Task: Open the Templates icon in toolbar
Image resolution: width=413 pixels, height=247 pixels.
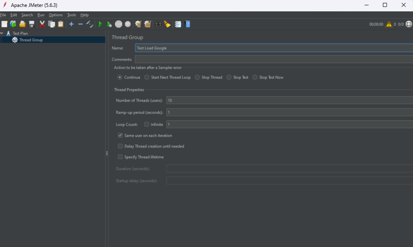Action: 13,24
